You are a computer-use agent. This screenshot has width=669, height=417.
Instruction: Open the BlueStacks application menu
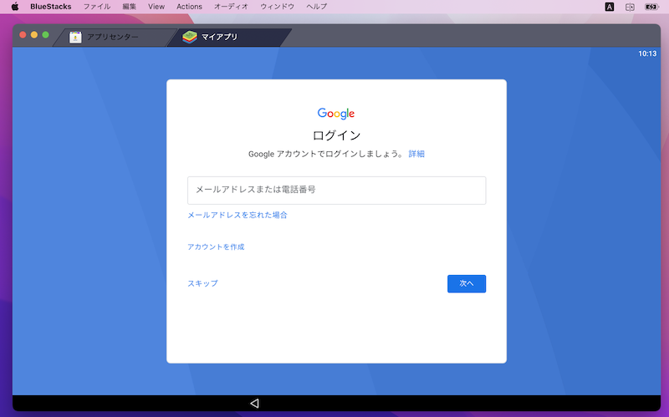click(50, 6)
